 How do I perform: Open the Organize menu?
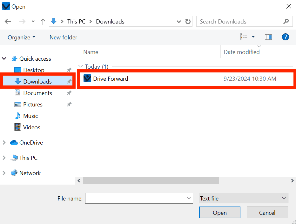[21, 37]
